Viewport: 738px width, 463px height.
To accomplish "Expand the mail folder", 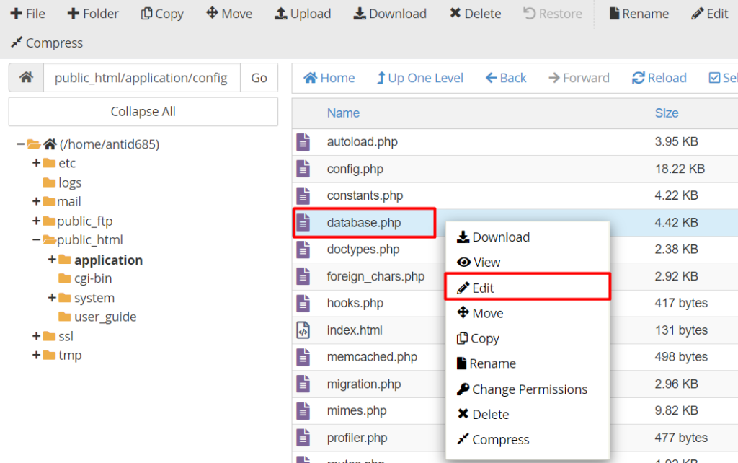I will (36, 202).
